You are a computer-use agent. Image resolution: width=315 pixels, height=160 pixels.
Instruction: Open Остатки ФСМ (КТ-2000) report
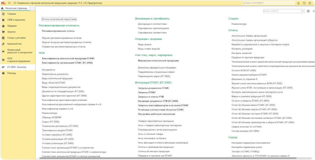[x=244, y=70]
